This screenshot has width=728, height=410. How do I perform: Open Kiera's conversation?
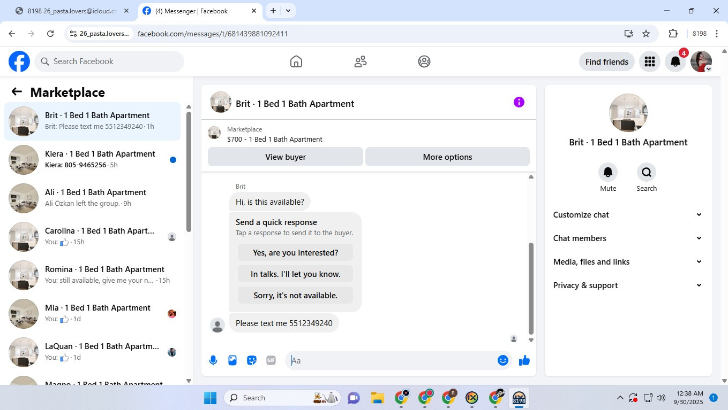pos(92,160)
